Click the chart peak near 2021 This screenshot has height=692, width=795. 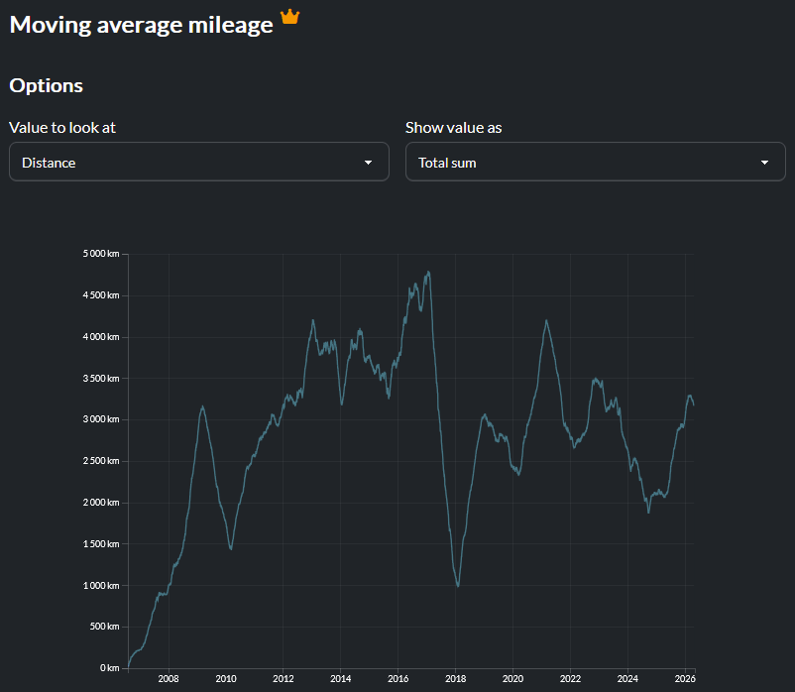[x=546, y=320]
